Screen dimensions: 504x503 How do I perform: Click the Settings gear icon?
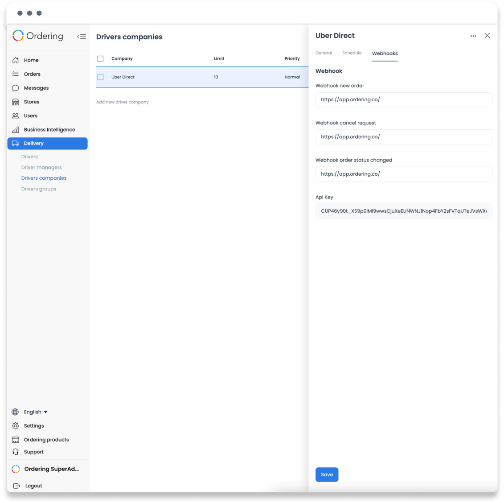tap(16, 426)
